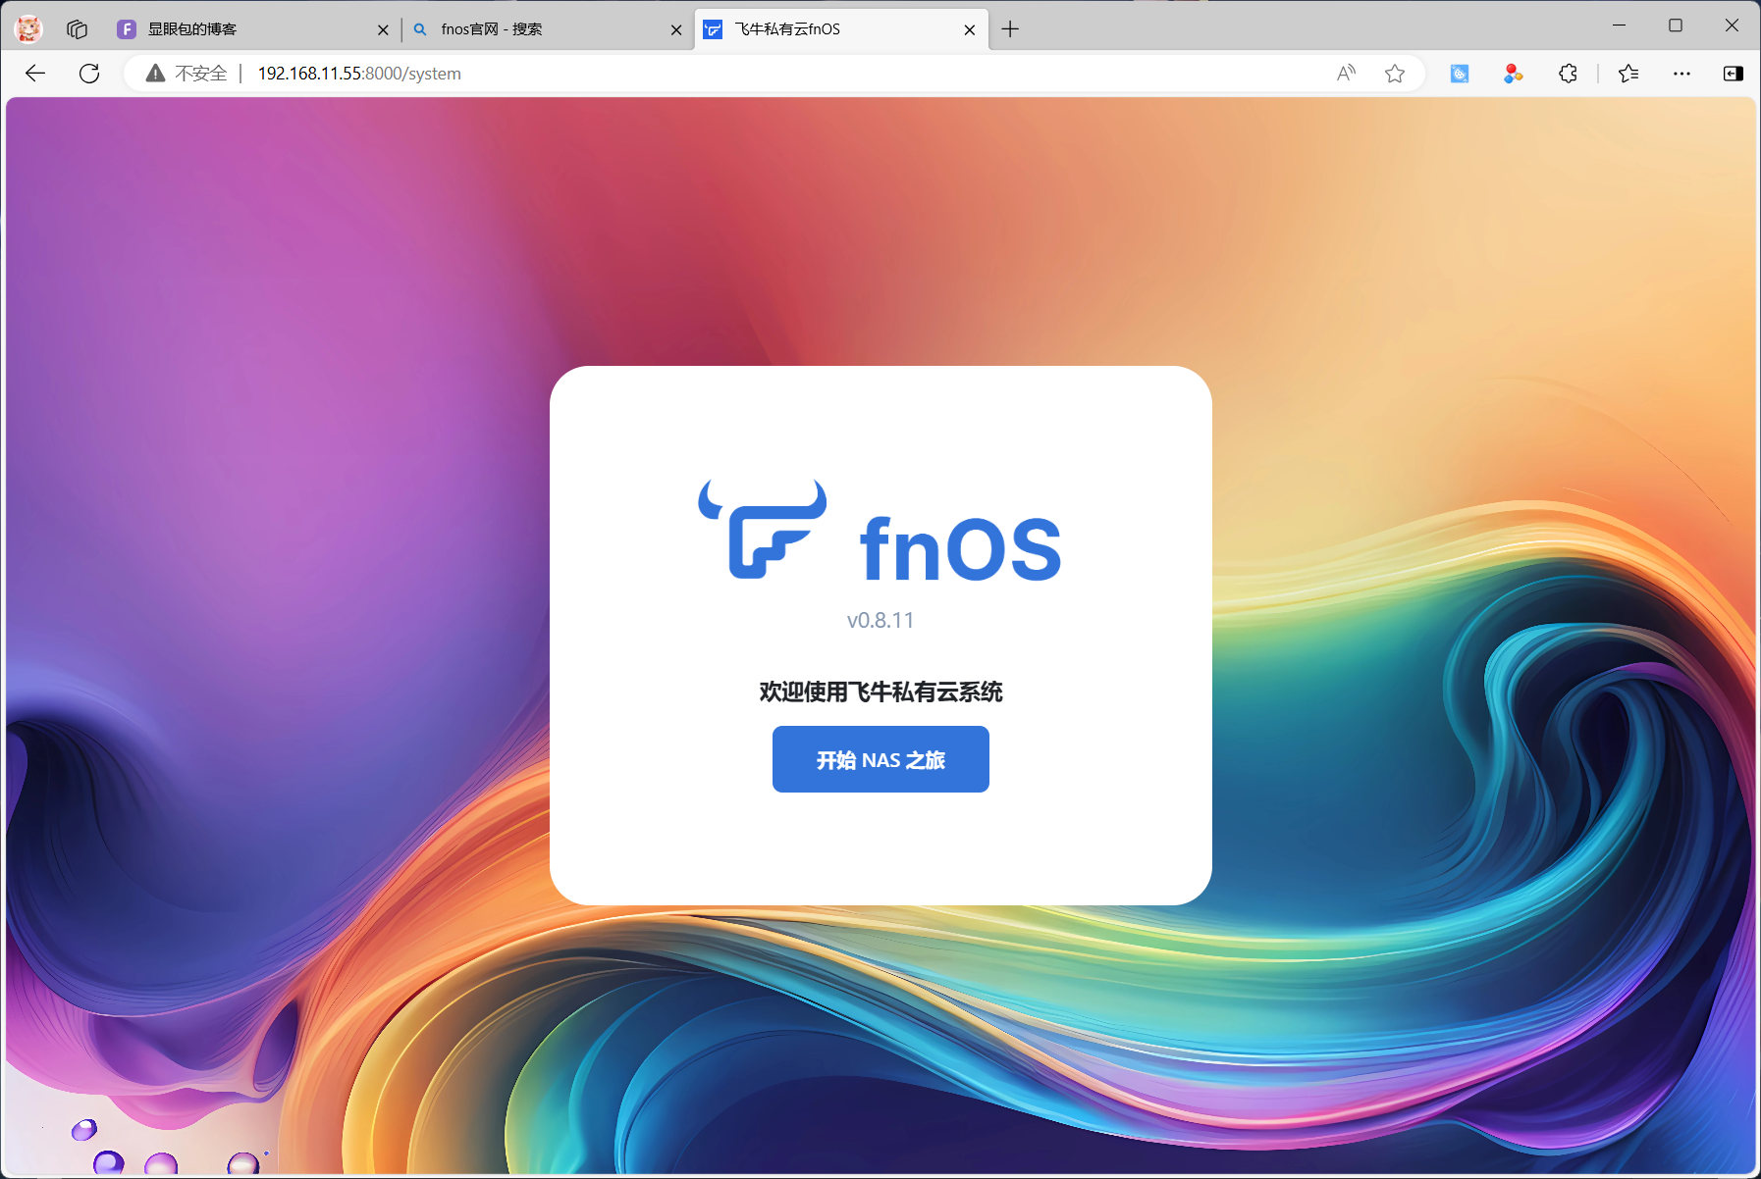1761x1179 pixels.
Task: Close the fnos官网 search tab
Action: [x=675, y=29]
